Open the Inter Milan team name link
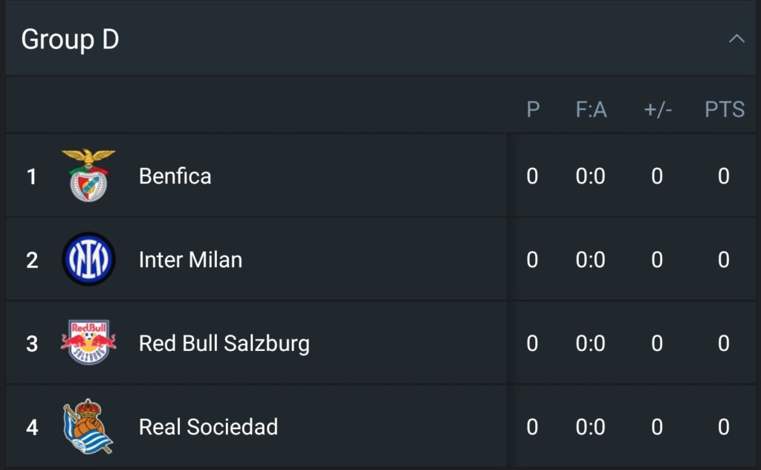This screenshot has height=470, width=761. pos(190,260)
